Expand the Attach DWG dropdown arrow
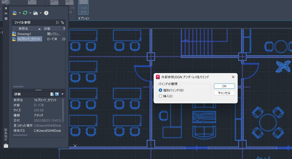Screen dimensions: 292x159 [x=20, y=13]
